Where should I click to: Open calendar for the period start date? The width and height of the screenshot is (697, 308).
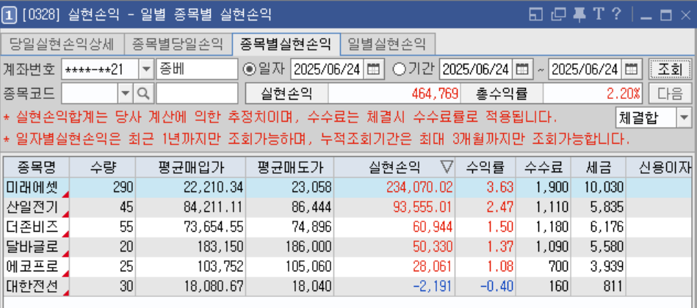[521, 70]
